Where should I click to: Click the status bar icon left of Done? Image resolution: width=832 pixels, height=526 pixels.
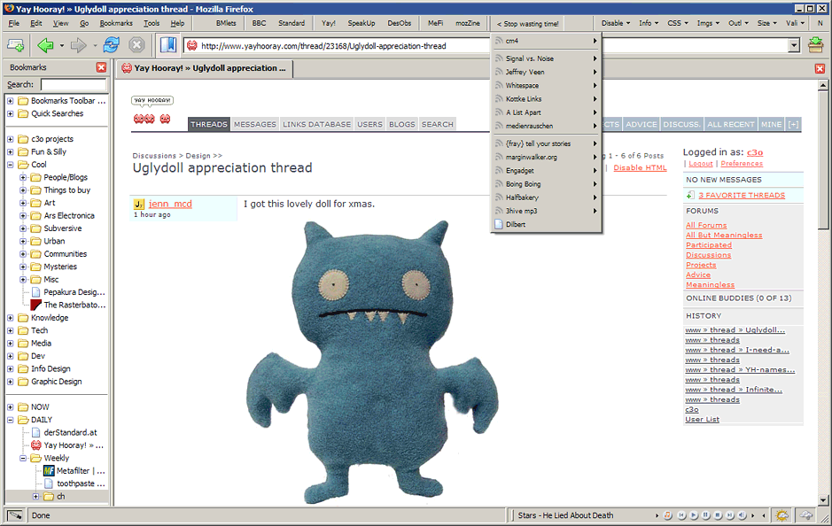click(15, 514)
